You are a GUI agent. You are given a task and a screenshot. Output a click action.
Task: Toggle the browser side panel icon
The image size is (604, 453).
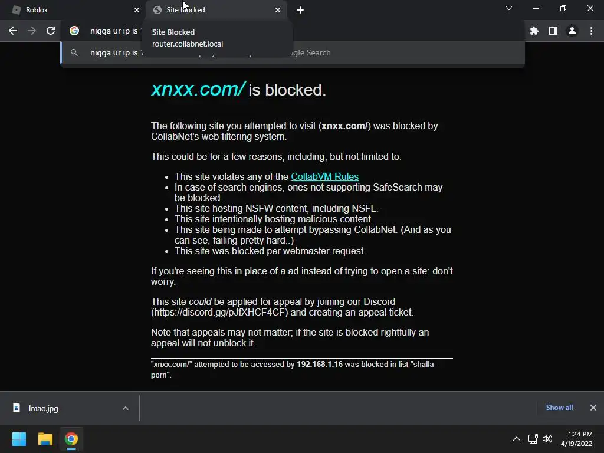click(x=553, y=31)
